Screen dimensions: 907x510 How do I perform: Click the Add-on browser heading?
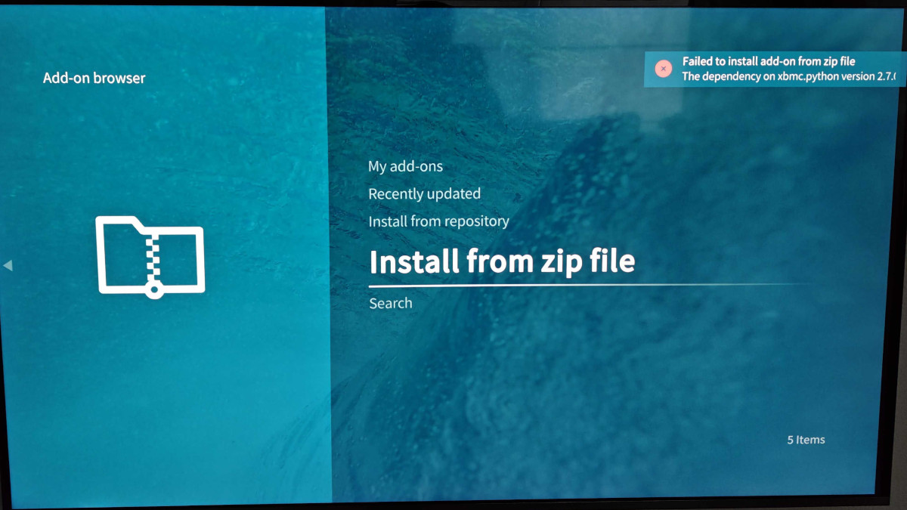94,78
